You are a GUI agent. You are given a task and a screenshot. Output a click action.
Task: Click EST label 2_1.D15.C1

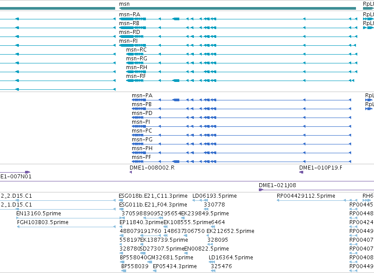coord(16,205)
